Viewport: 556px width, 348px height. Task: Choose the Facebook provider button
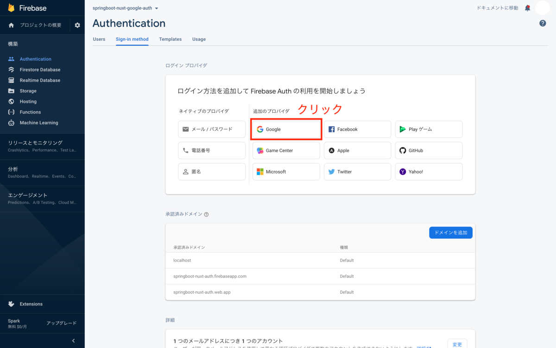click(358, 129)
